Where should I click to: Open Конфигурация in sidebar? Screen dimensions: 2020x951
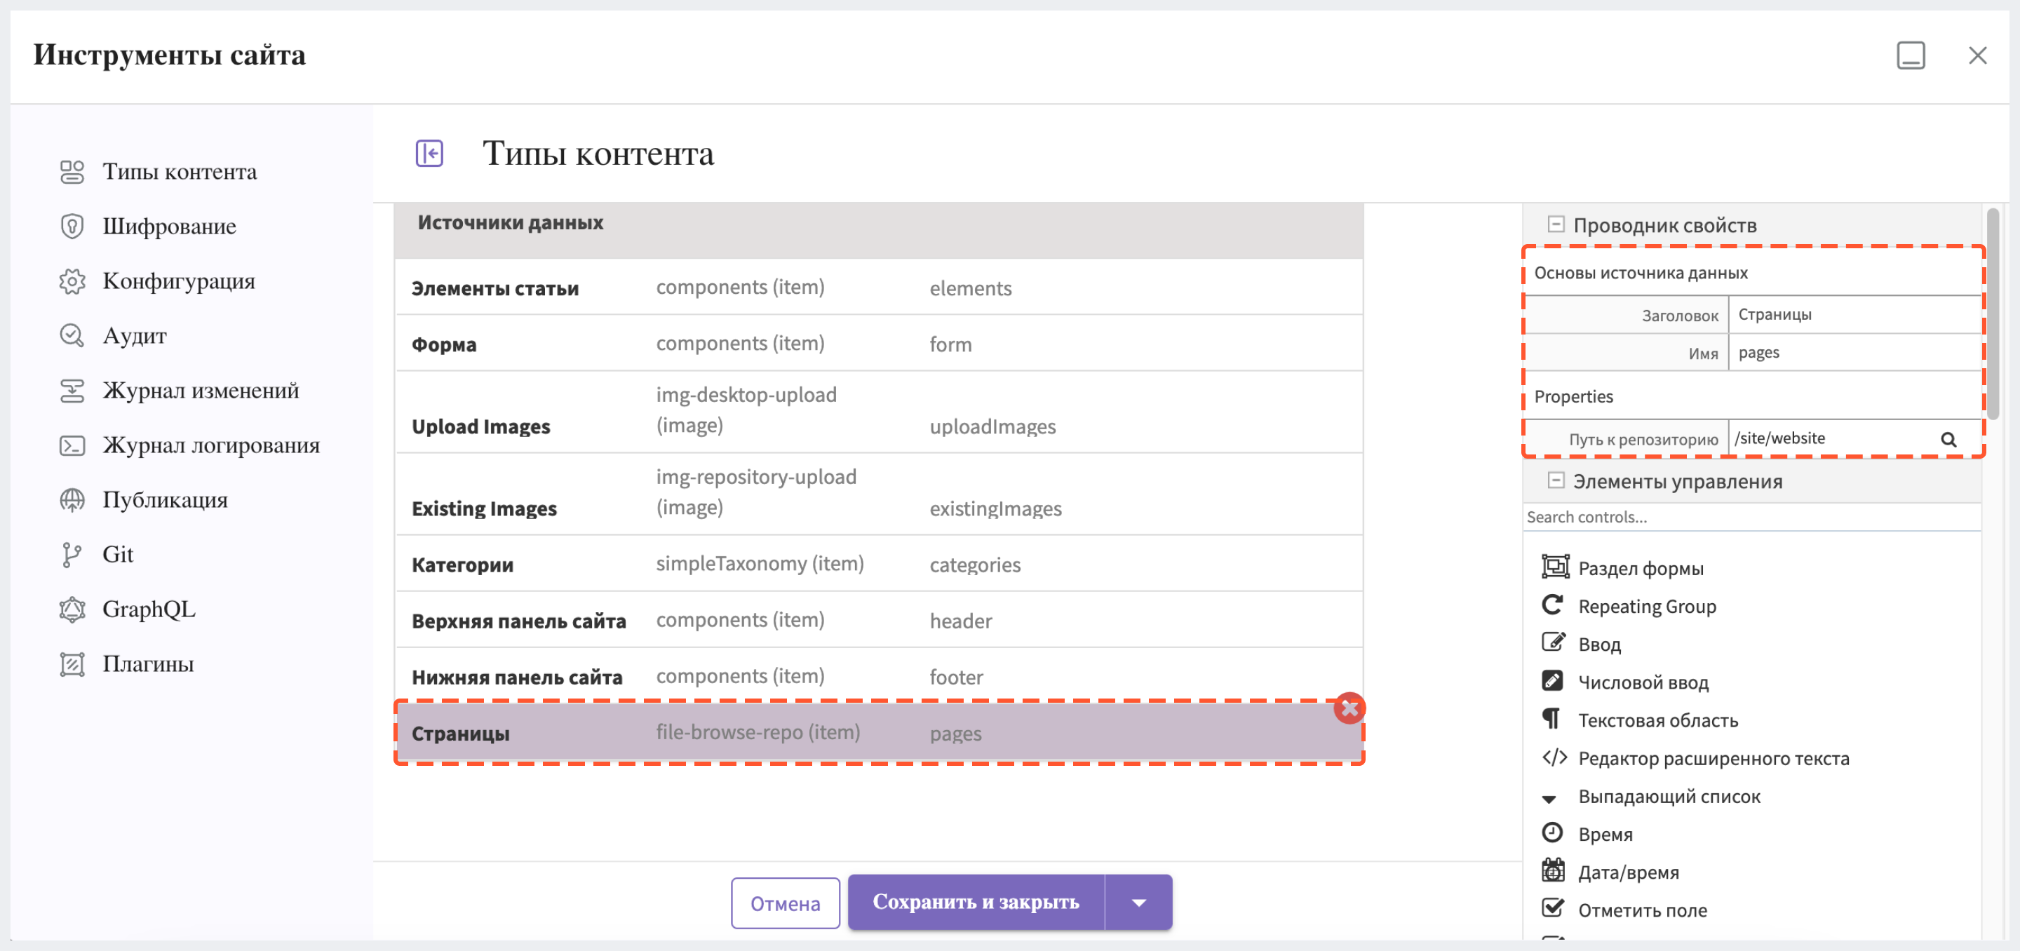[179, 281]
